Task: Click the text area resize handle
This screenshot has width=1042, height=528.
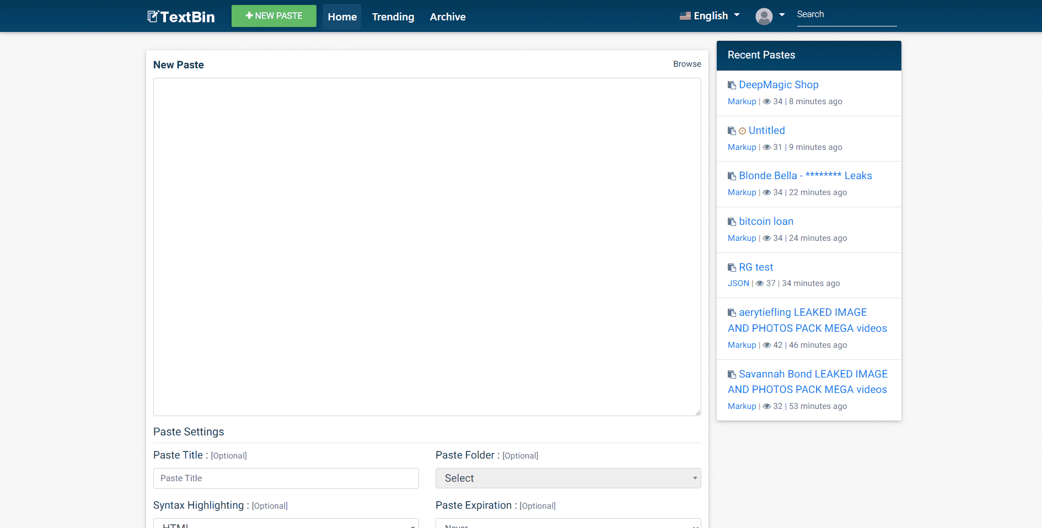Action: 698,413
